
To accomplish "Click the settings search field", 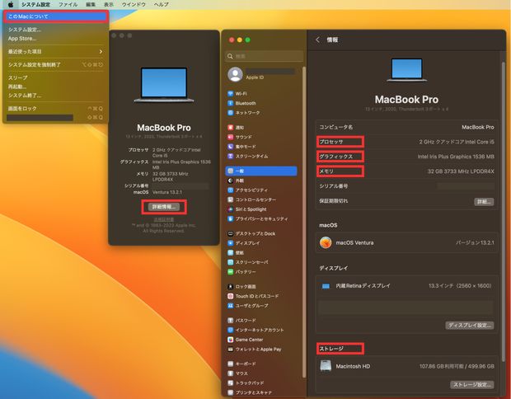I will 265,56.
